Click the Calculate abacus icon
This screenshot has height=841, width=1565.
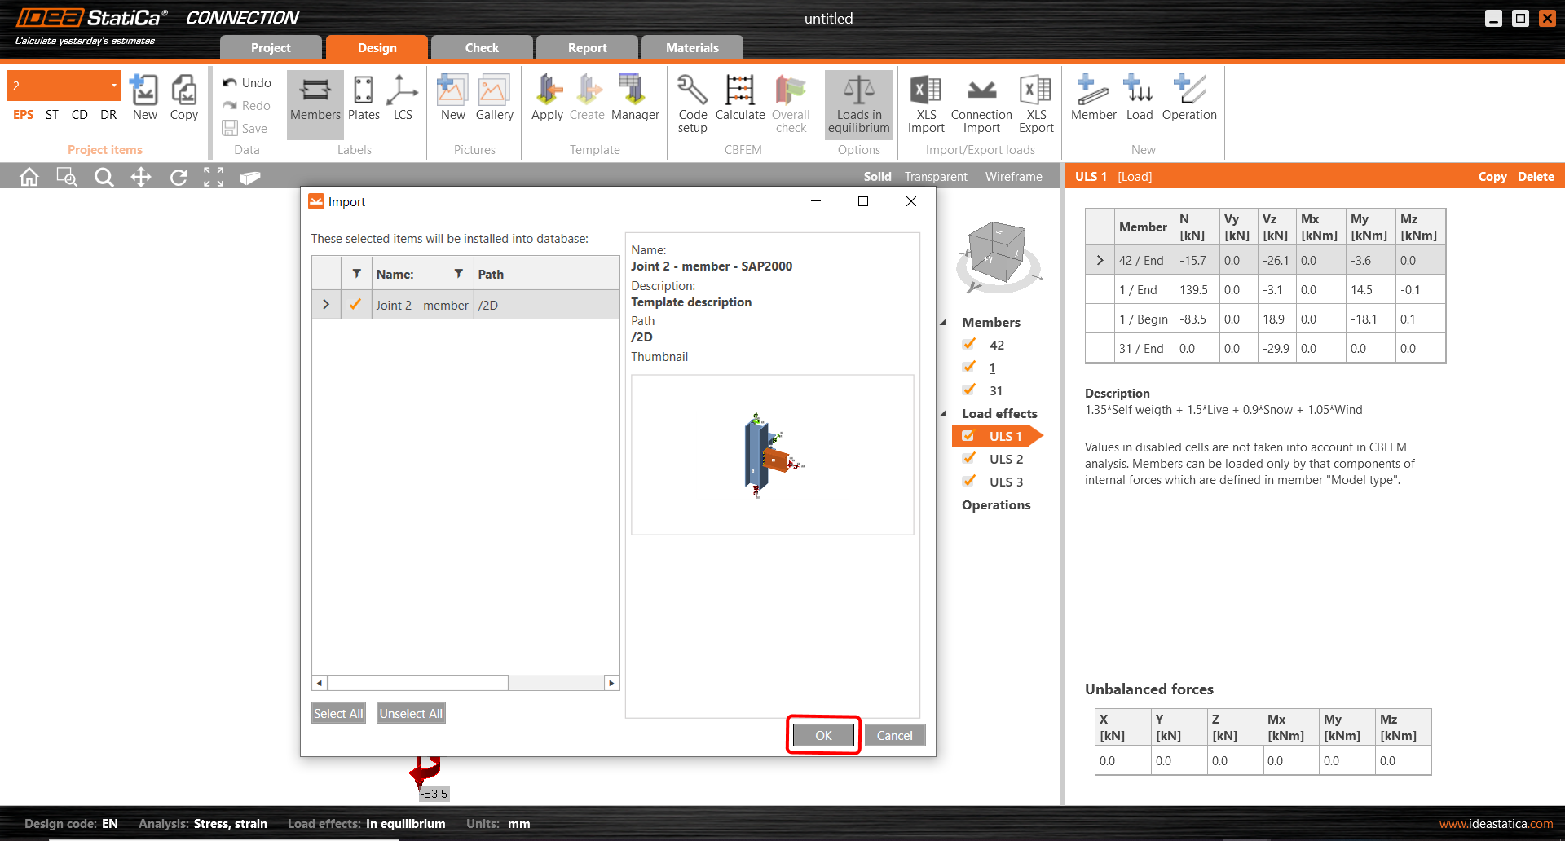(739, 91)
